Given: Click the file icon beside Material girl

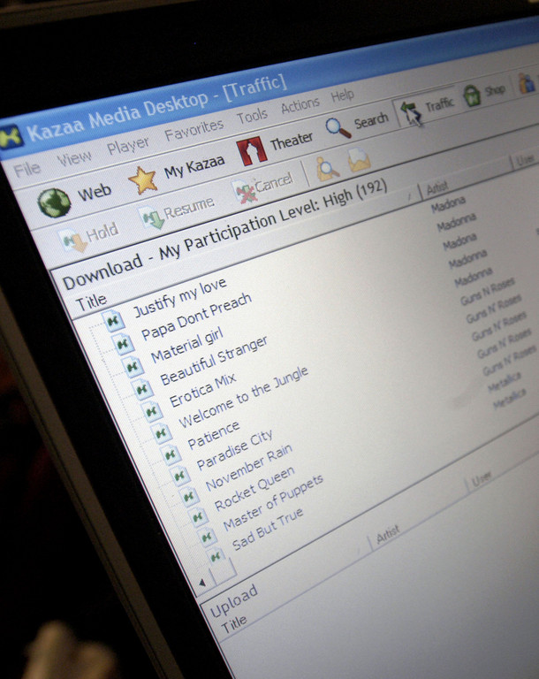Looking at the screenshot, I should pos(133,367).
